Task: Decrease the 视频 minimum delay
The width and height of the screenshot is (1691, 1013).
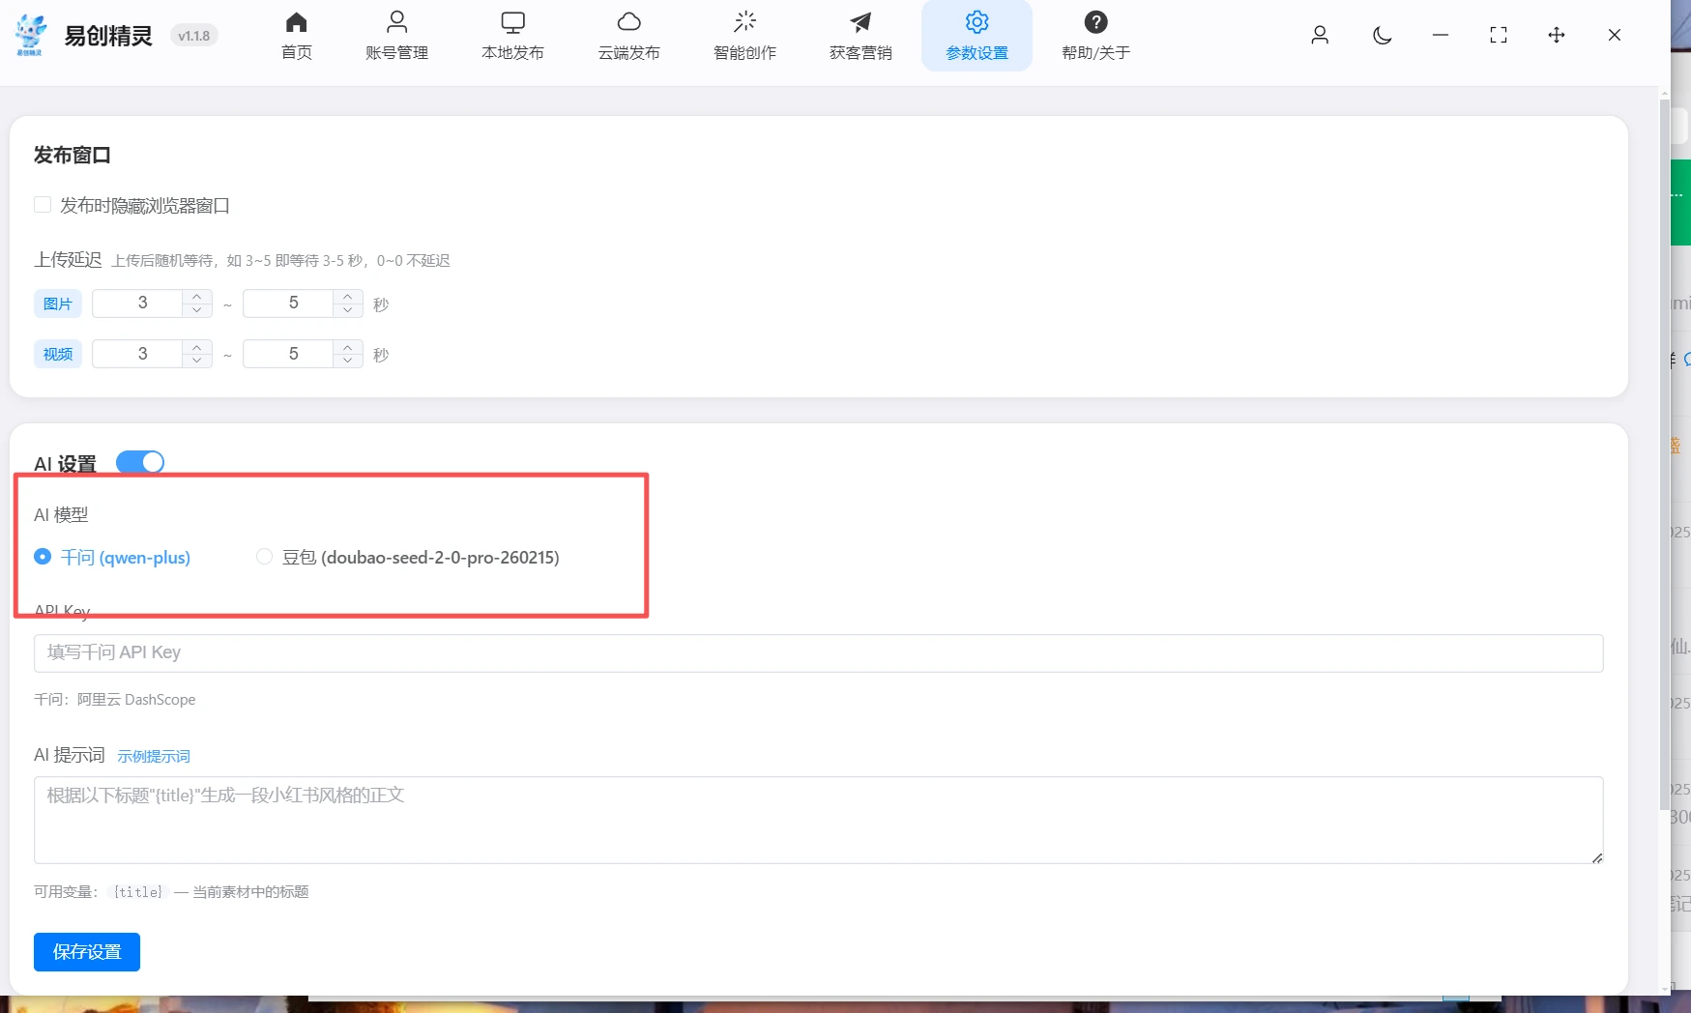Action: point(197,361)
